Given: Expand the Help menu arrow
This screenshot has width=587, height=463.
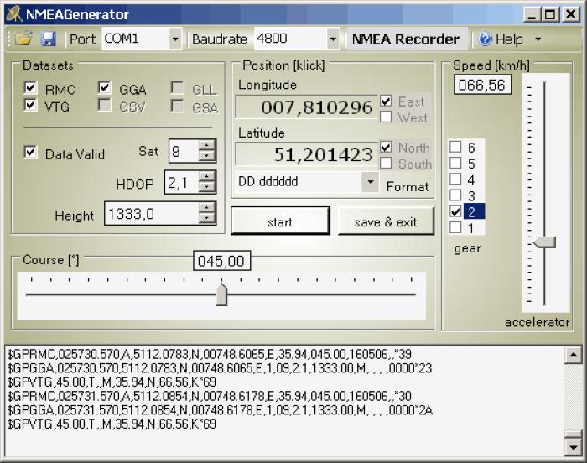Looking at the screenshot, I should [x=538, y=39].
